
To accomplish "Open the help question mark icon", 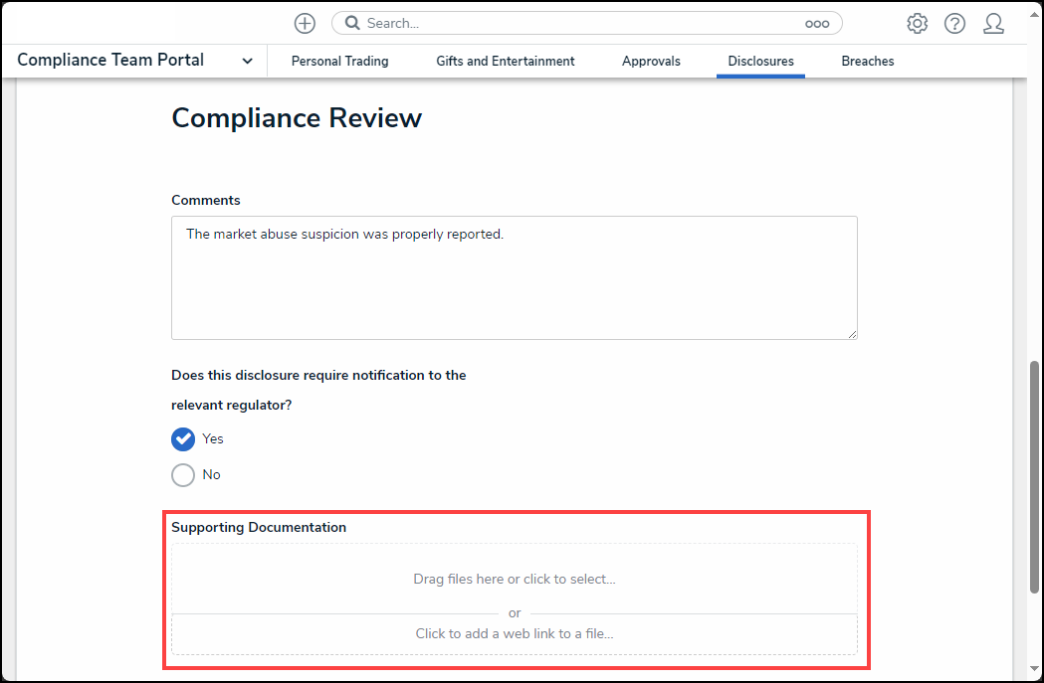I will 954,24.
